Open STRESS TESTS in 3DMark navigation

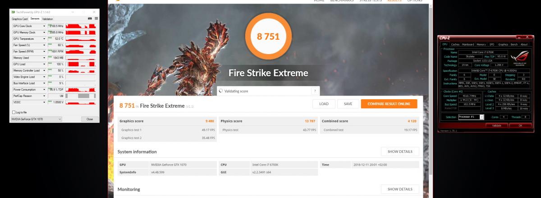[x=370, y=1]
